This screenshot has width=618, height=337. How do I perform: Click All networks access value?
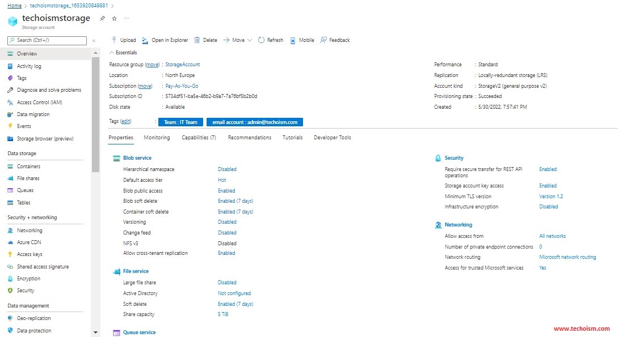click(553, 236)
